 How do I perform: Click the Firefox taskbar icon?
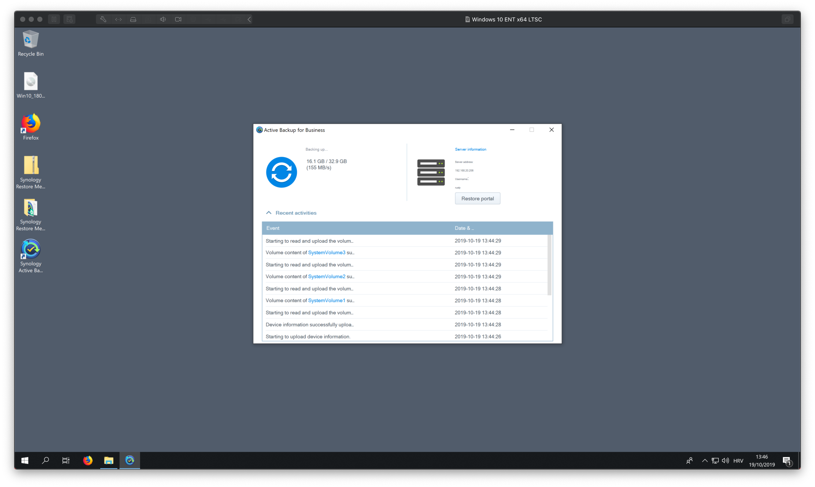click(x=88, y=460)
